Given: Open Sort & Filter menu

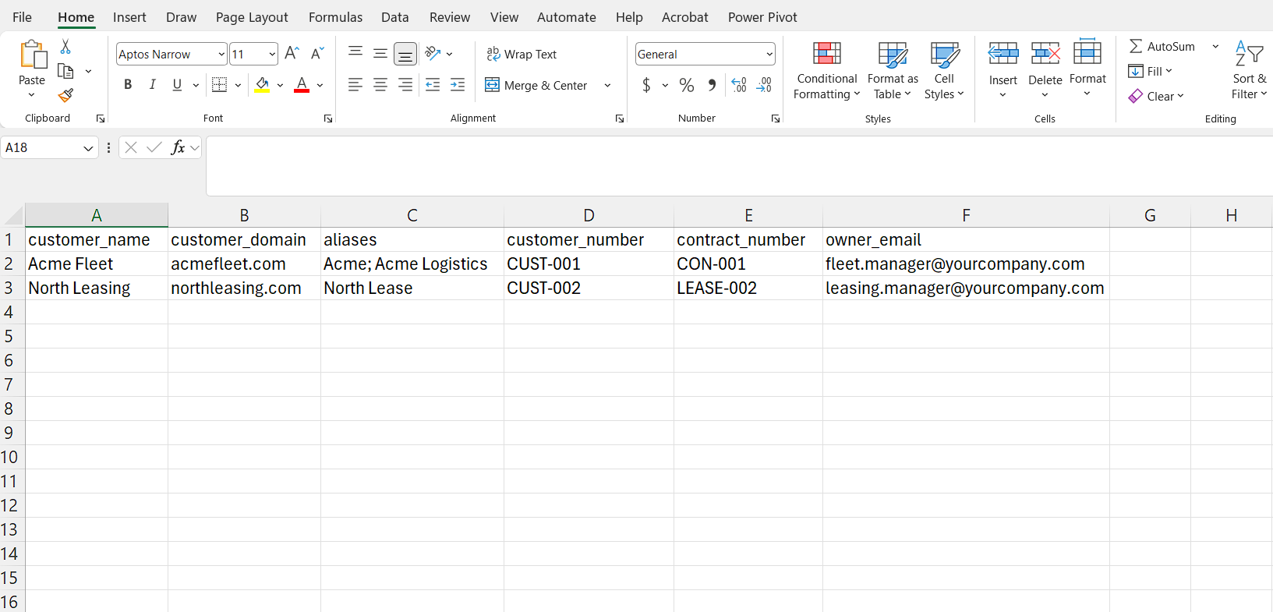Looking at the screenshot, I should pos(1249,71).
